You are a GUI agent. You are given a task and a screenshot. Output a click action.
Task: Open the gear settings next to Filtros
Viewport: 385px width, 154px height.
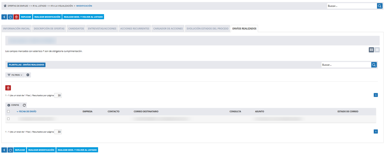[28, 75]
